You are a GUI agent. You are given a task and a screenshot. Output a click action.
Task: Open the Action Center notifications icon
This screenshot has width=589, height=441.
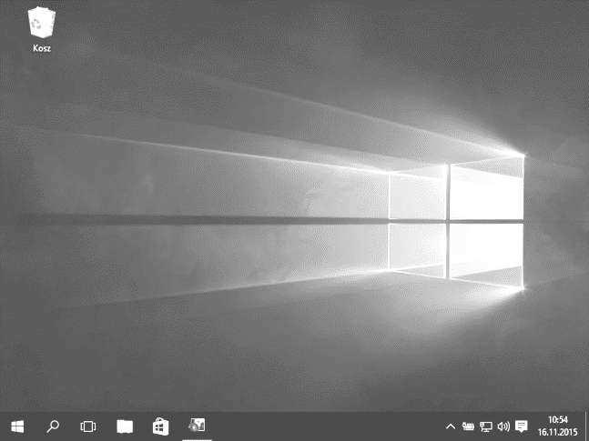pyautogui.click(x=522, y=426)
